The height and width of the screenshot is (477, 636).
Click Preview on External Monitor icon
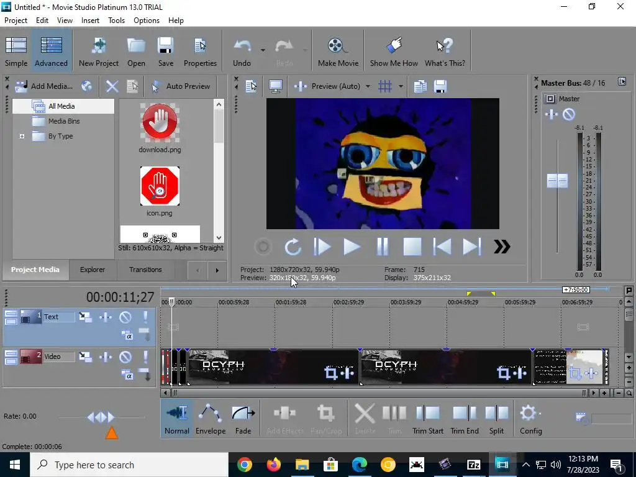click(x=276, y=86)
